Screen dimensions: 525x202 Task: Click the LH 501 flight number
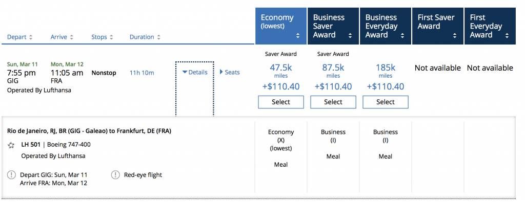(31, 145)
